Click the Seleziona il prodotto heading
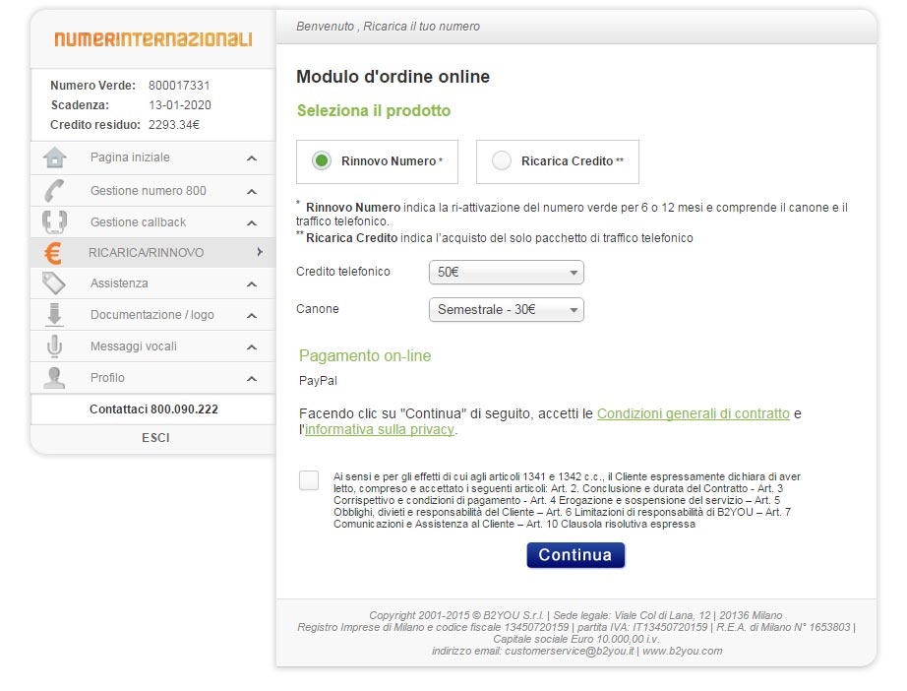This screenshot has width=907, height=691. click(374, 110)
